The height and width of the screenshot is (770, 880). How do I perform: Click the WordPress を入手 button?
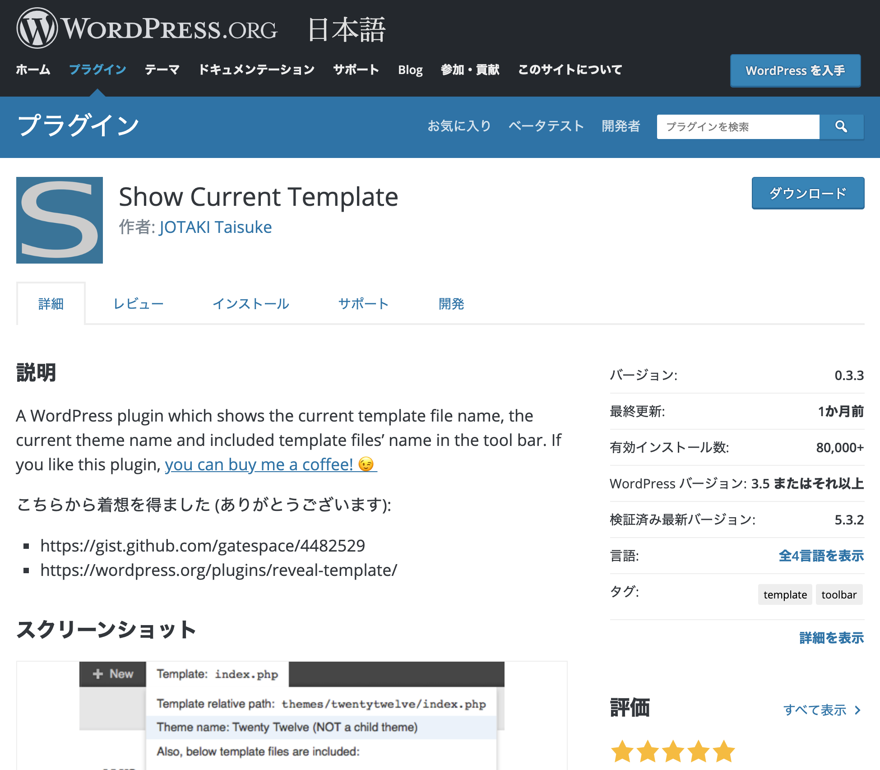[795, 70]
